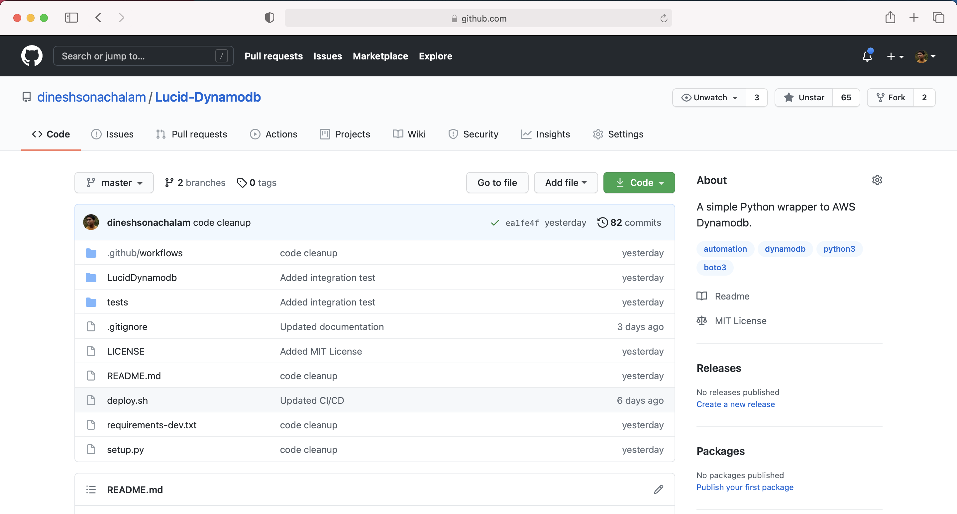Open the MIT License scales icon
The width and height of the screenshot is (957, 514).
pyautogui.click(x=702, y=320)
